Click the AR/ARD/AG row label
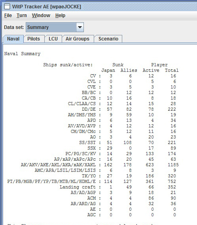197x225 pixels. (83, 204)
